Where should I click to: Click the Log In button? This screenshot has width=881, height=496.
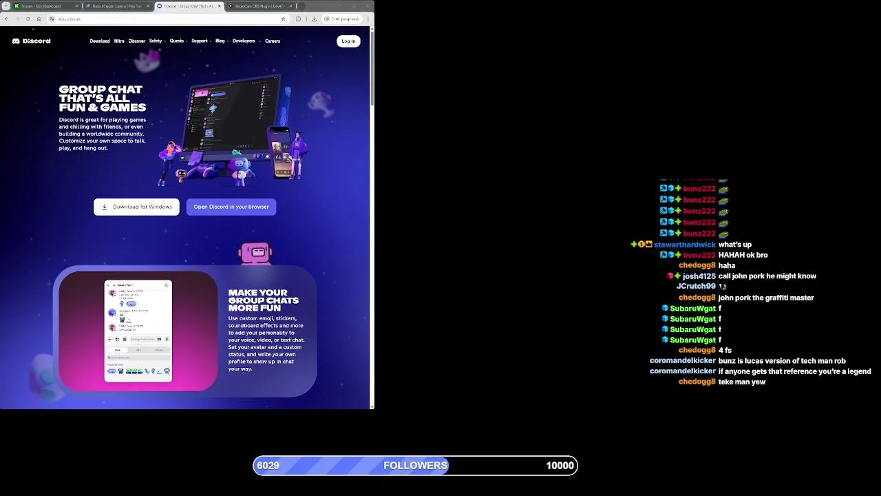click(348, 41)
